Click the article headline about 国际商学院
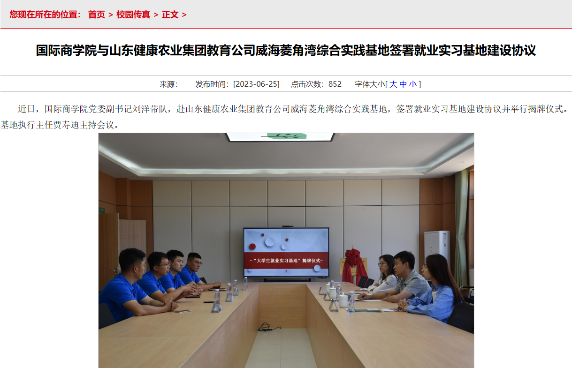The height and width of the screenshot is (368, 572). (286, 51)
